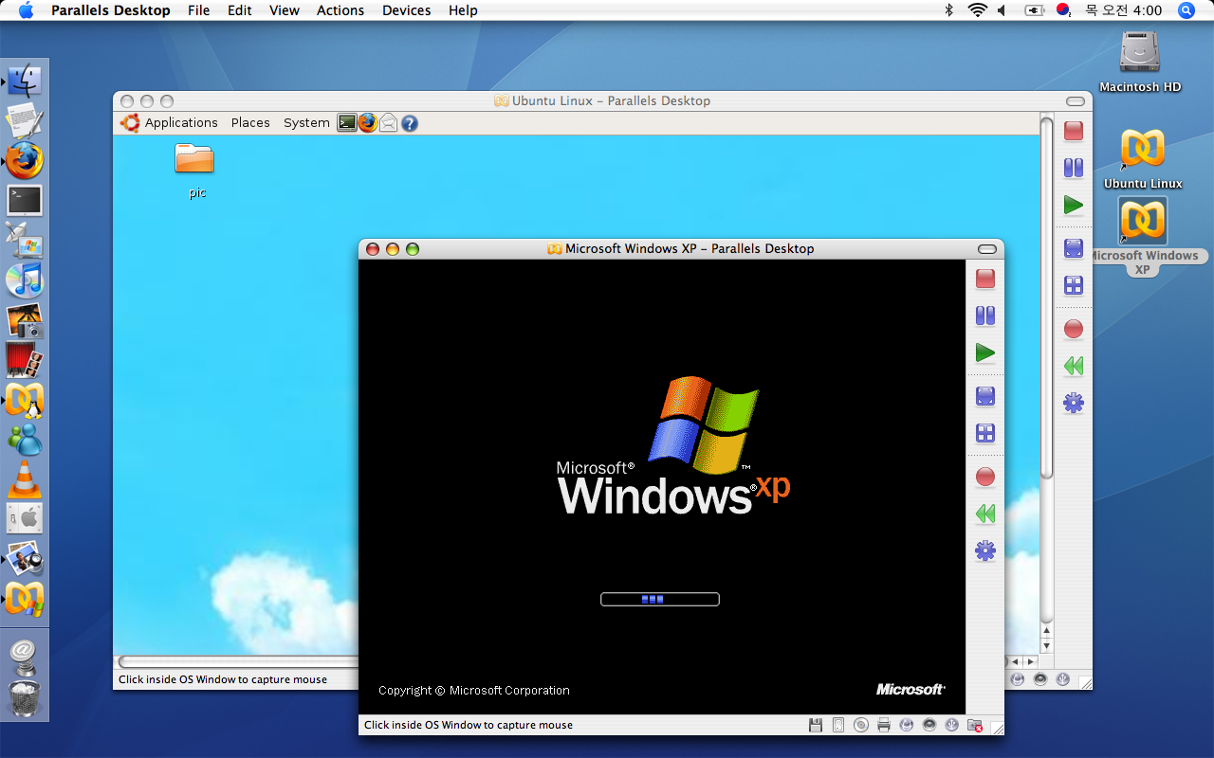Click USB icon in Windows XP status bar
Image resolution: width=1214 pixels, height=758 pixels.
(x=952, y=725)
